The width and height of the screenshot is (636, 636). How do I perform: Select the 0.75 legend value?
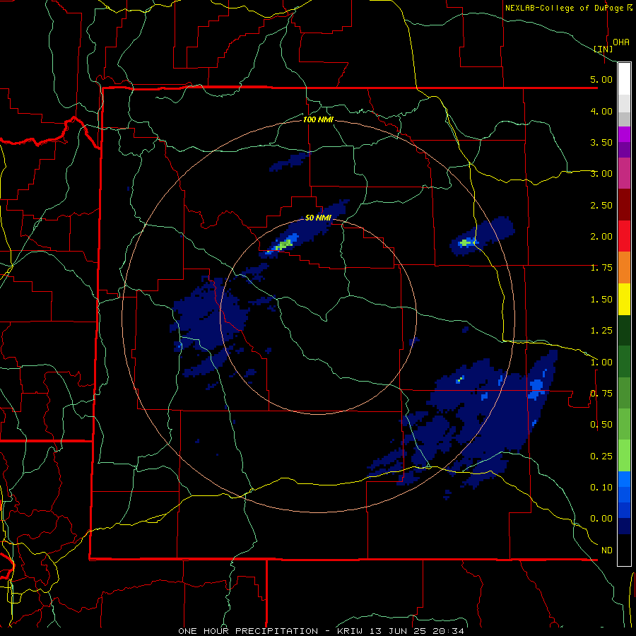pyautogui.click(x=601, y=393)
